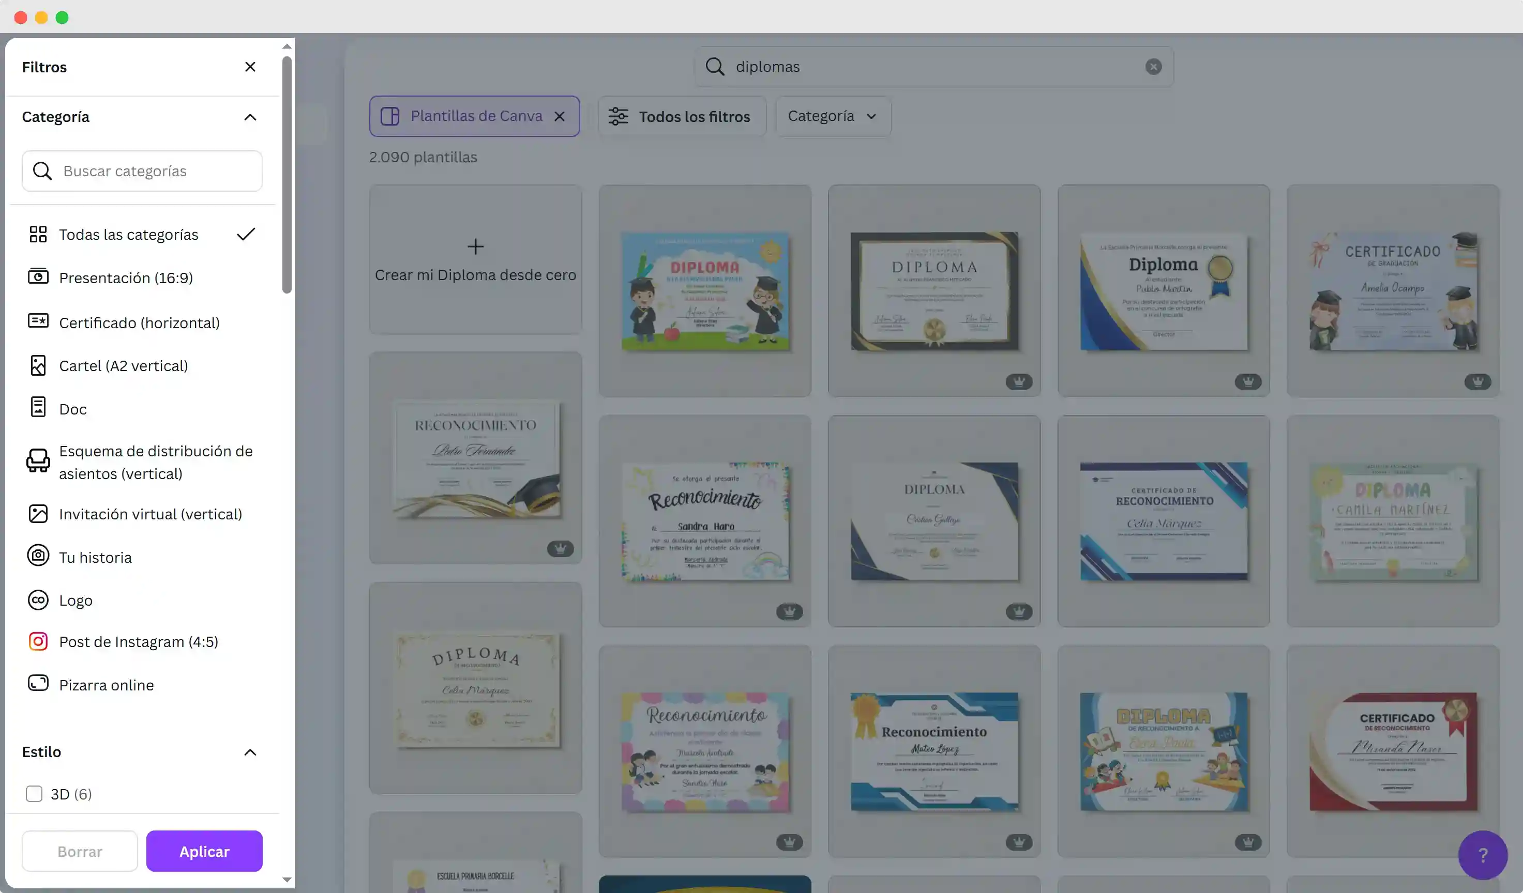The width and height of the screenshot is (1523, 893).
Task: Click the Todos los filtros sliders icon
Action: click(619, 116)
